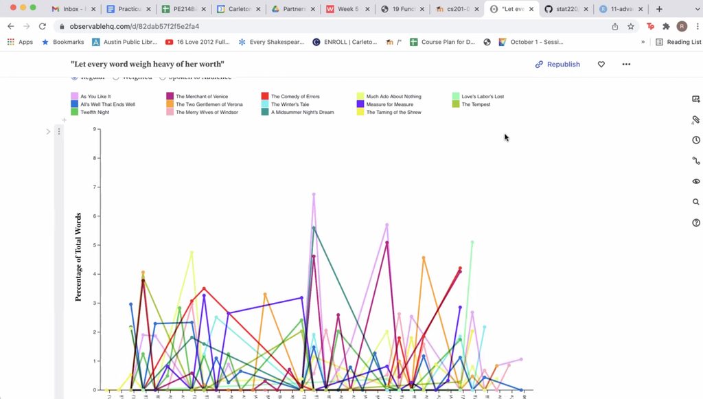Click the Twelfth Night green swatch
The height and width of the screenshot is (399, 703).
74,112
